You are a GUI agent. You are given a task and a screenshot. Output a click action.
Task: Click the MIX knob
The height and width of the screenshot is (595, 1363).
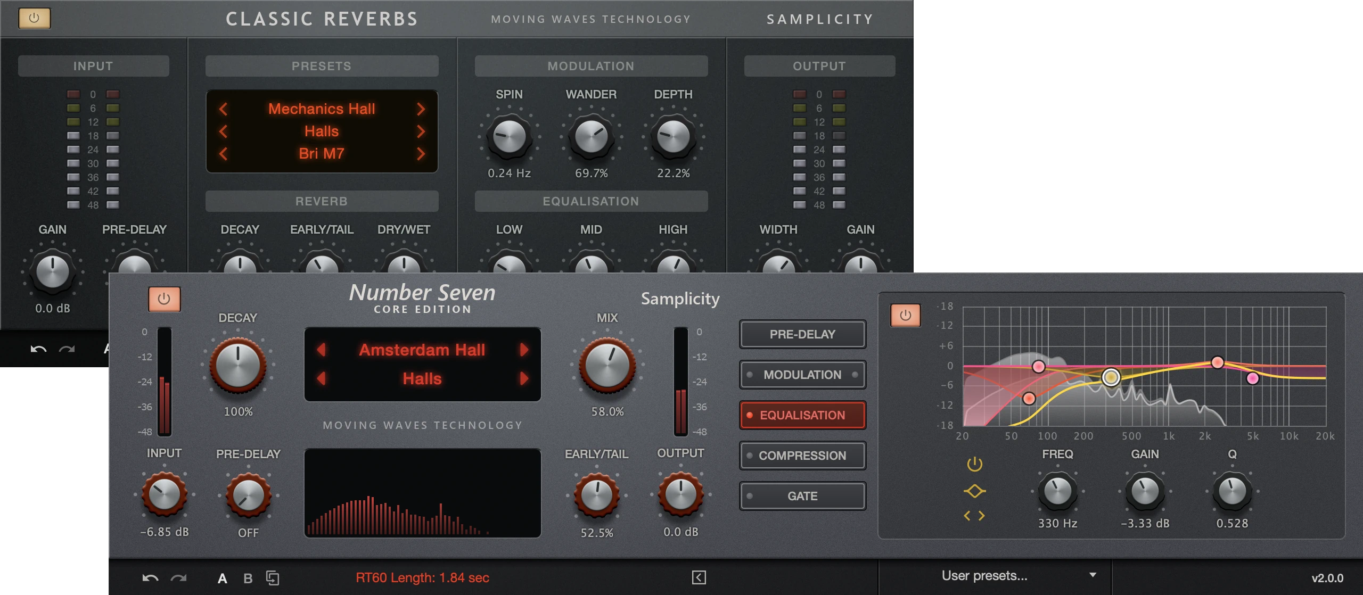607,366
